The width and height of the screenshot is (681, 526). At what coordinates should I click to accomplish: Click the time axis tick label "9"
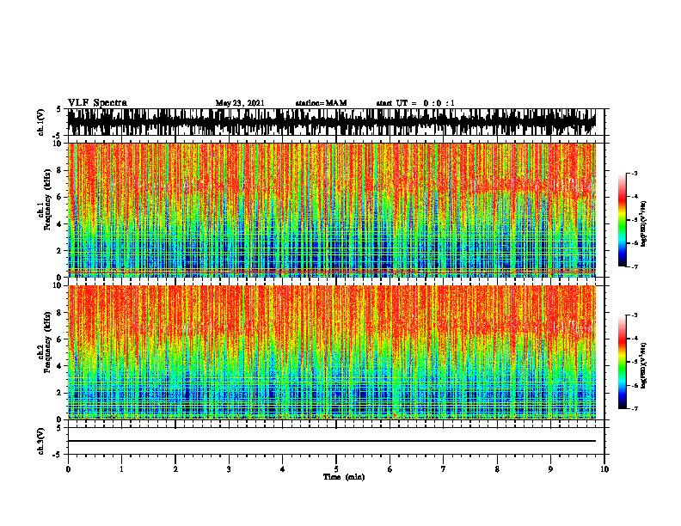550,469
